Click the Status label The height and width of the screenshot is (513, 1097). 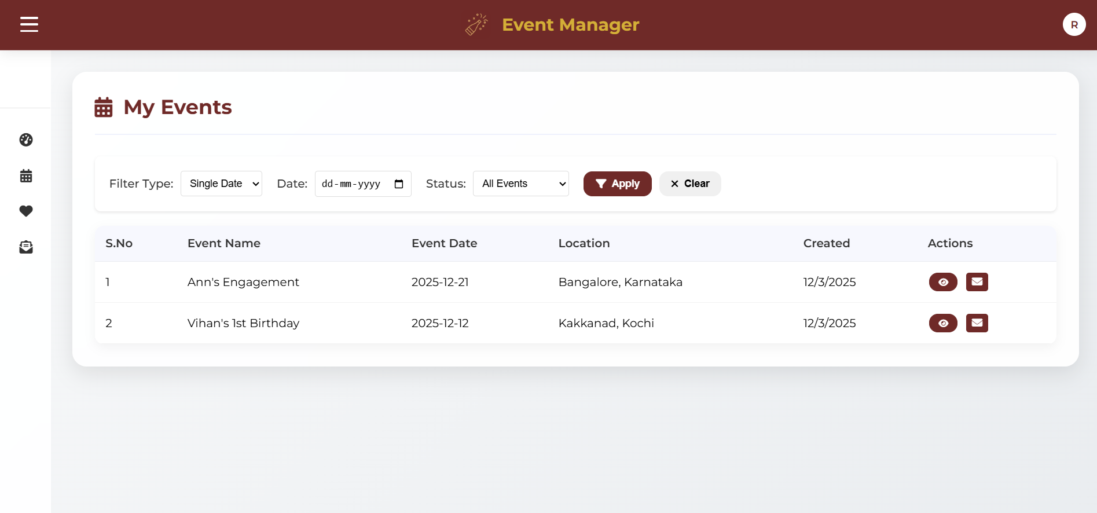click(x=446, y=184)
